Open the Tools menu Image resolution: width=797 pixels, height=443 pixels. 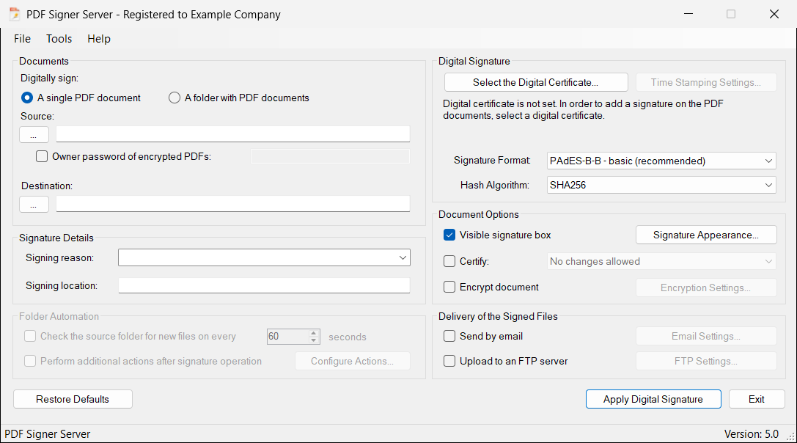coord(59,39)
